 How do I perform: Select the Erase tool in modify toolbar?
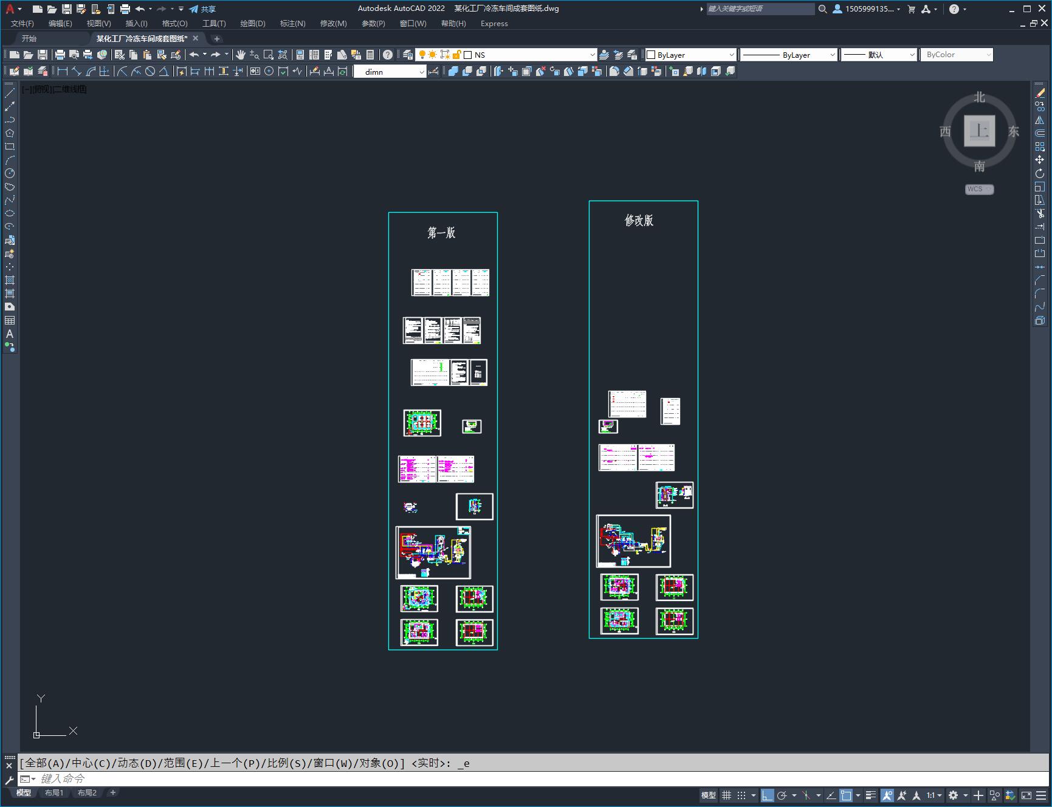pos(1040,93)
